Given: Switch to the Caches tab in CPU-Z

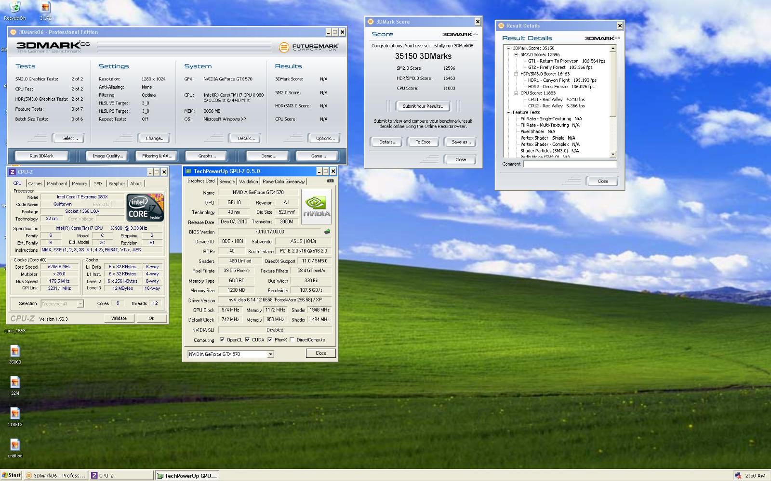Looking at the screenshot, I should tap(35, 183).
